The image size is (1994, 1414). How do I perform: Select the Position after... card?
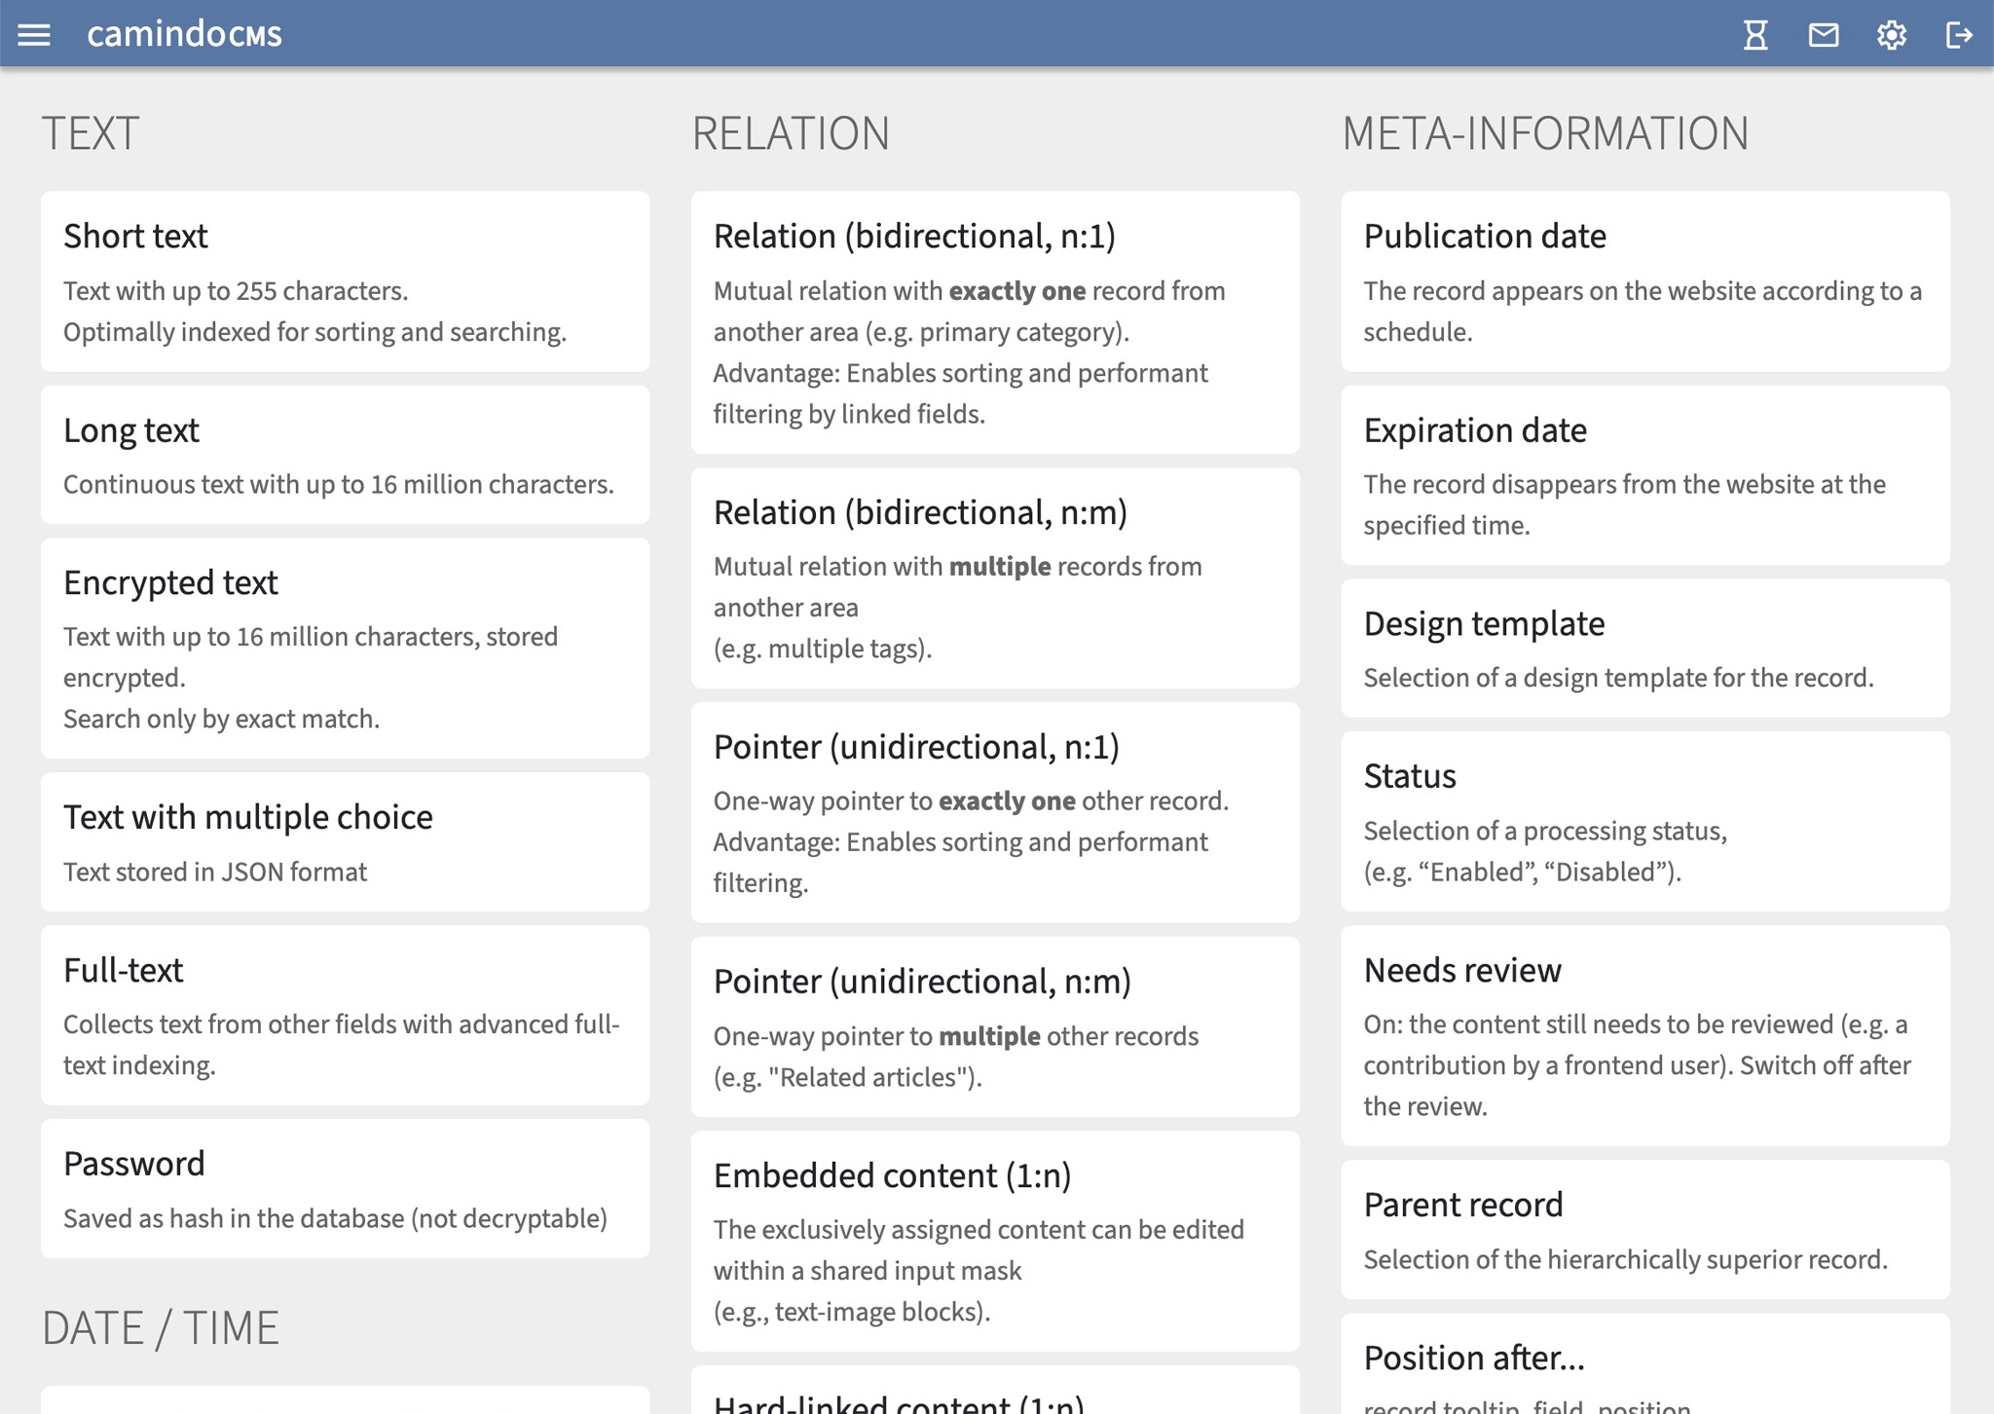pos(1645,1364)
